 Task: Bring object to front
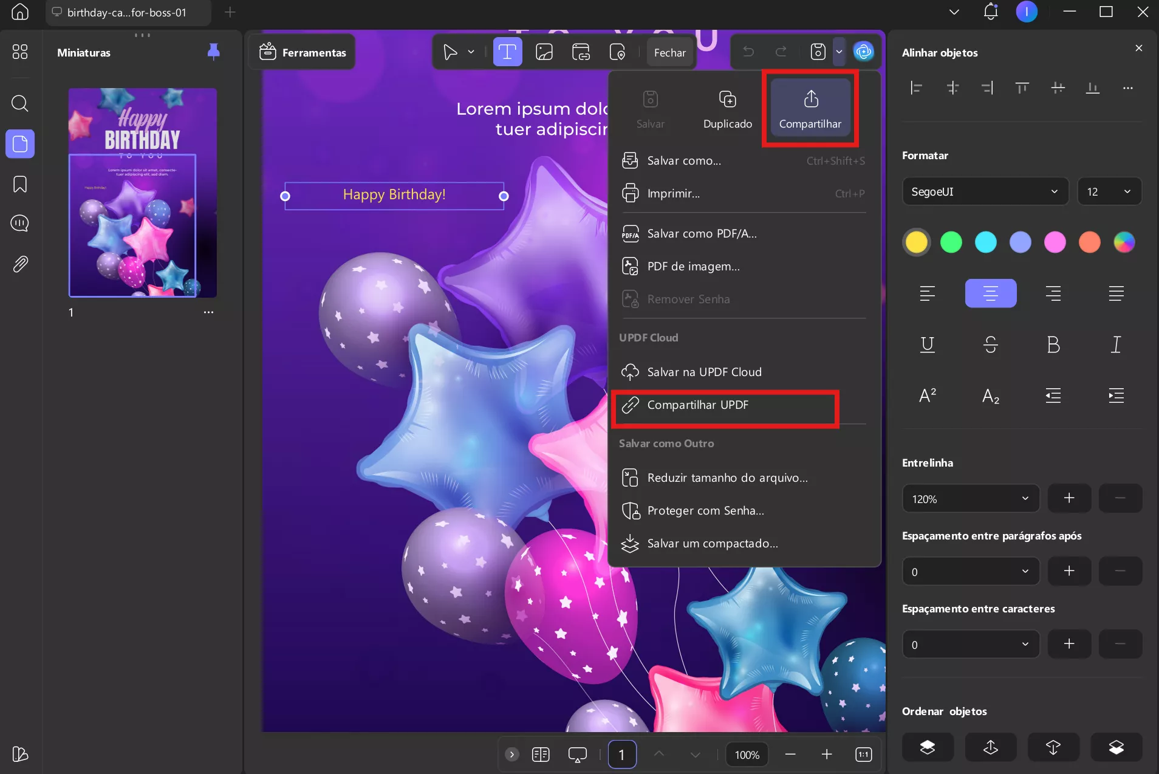click(928, 747)
